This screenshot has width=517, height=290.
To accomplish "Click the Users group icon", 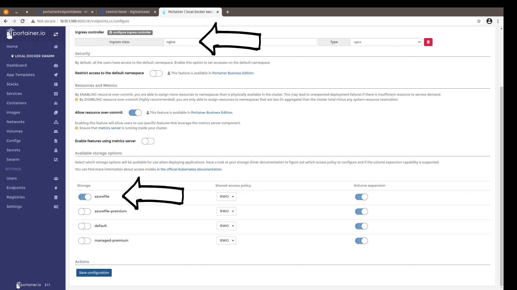I will [x=56, y=178].
